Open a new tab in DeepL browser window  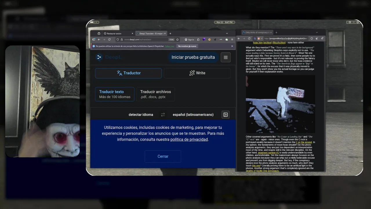tap(170, 33)
